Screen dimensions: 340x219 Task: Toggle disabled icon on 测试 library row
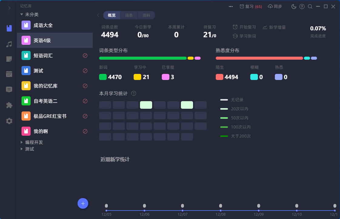pyautogui.click(x=85, y=71)
